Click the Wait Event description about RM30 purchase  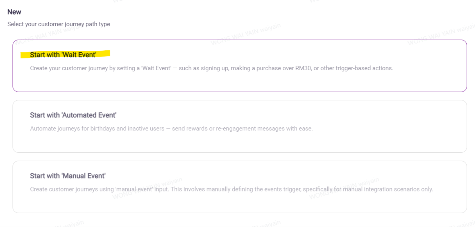[211, 68]
